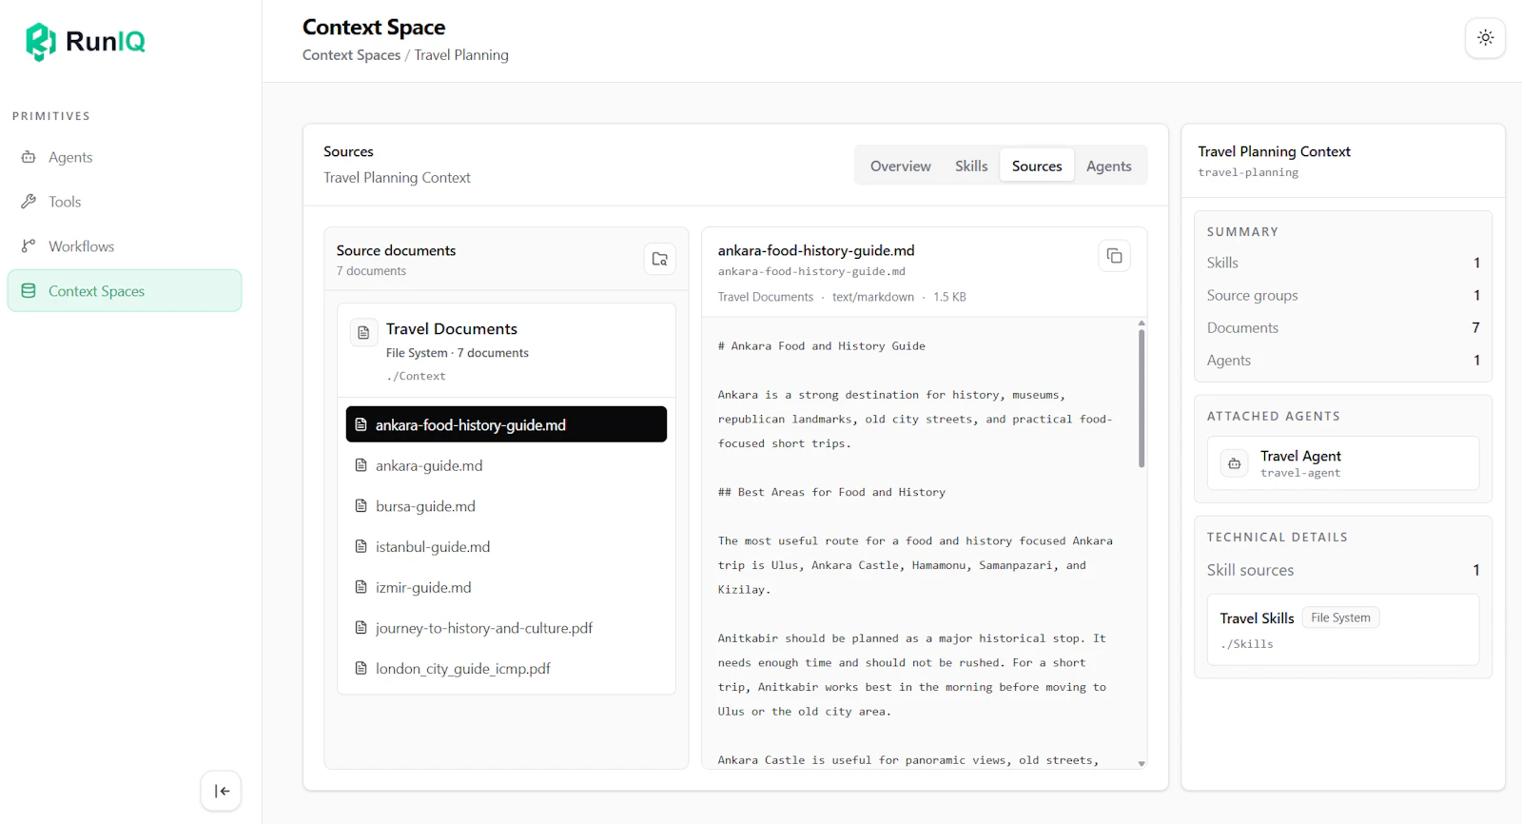The image size is (1522, 824).
Task: Click file icon next to ankara-guide.md
Action: [361, 465]
